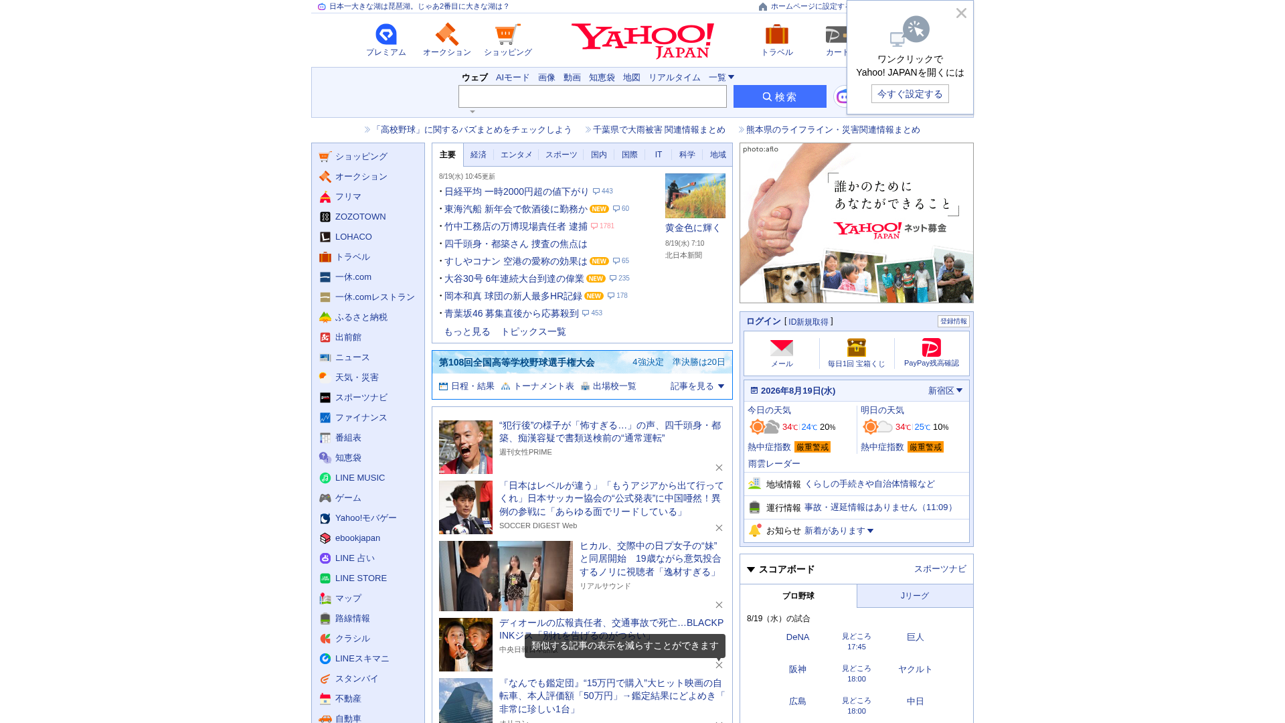Open the プレミアム icon in header
1285x723 pixels.
[x=385, y=34]
